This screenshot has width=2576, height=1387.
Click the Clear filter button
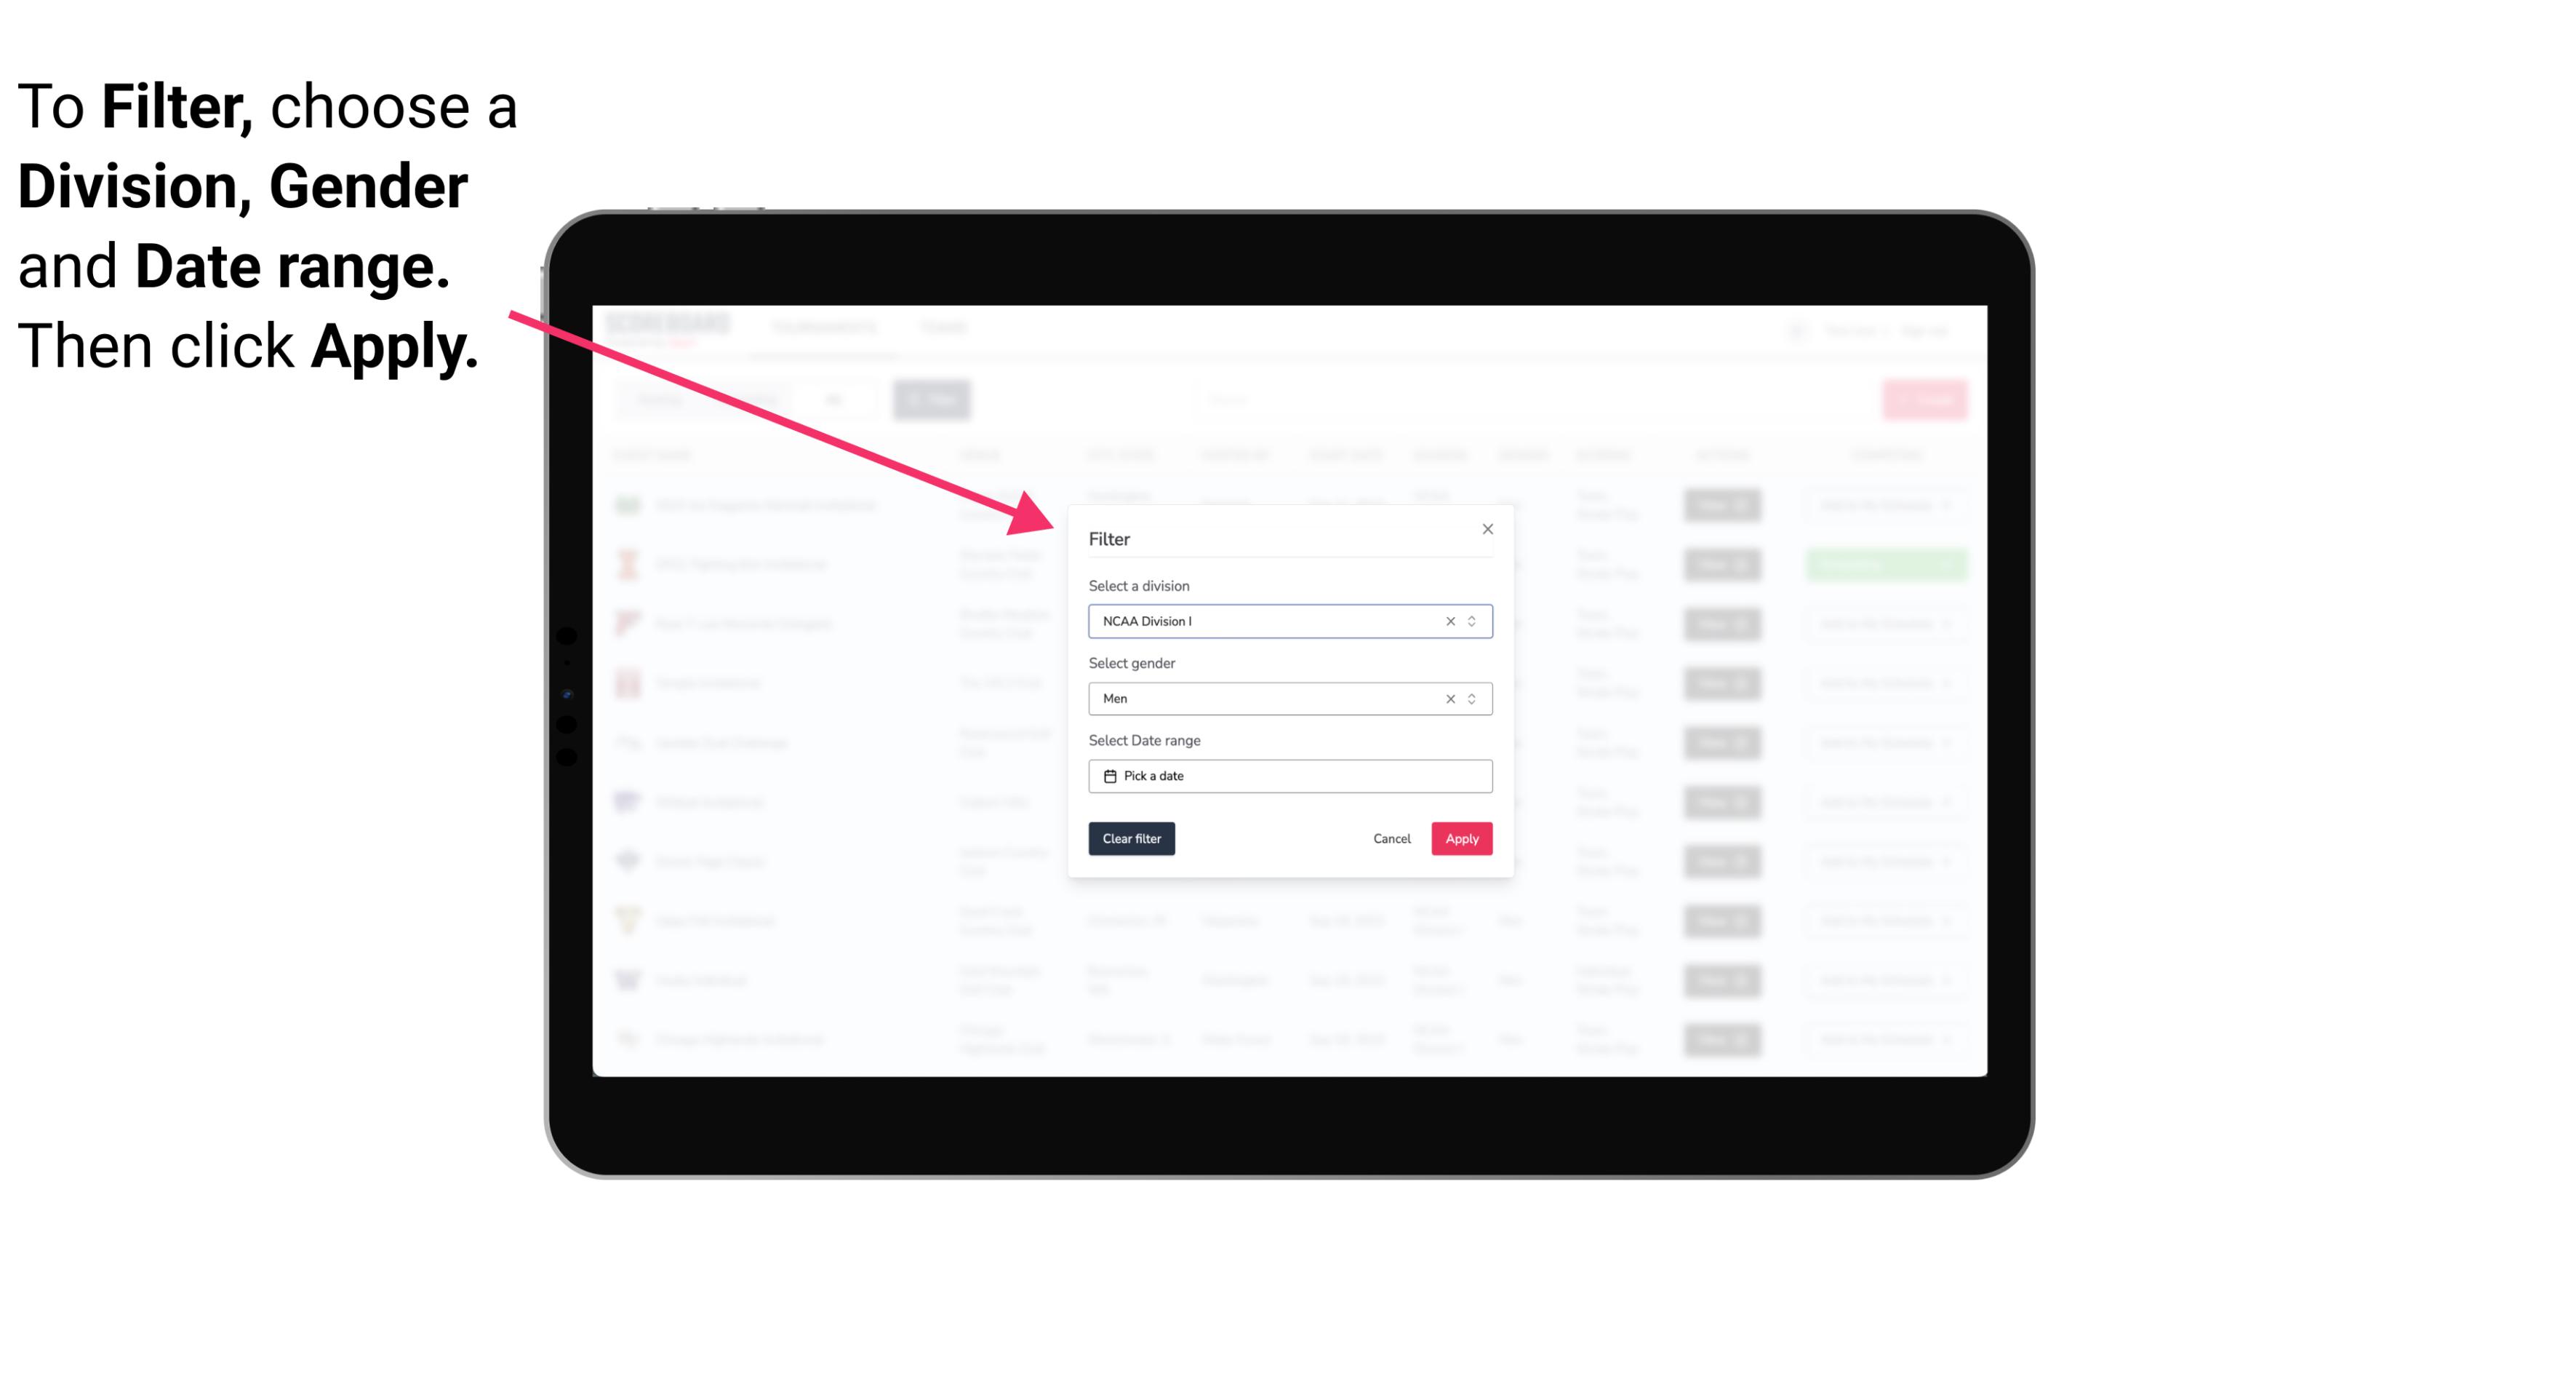(1132, 839)
